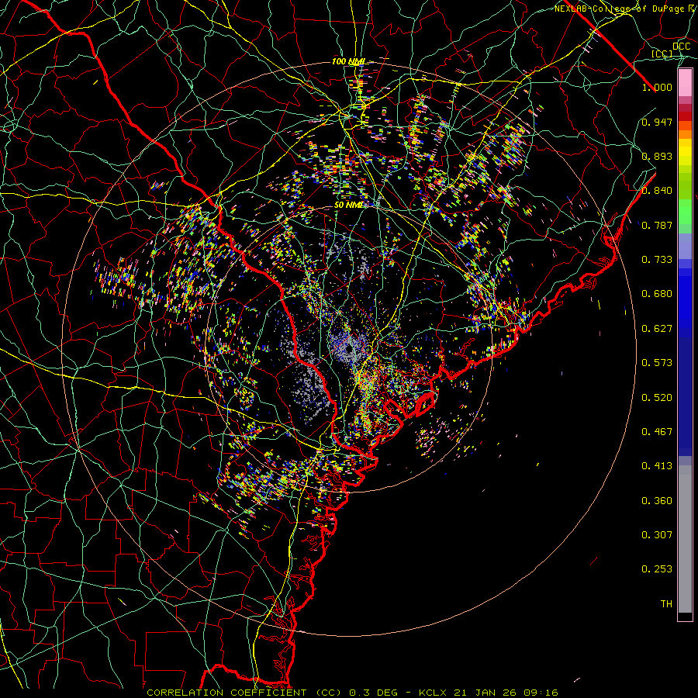Click the DCC product label

pyautogui.click(x=681, y=47)
